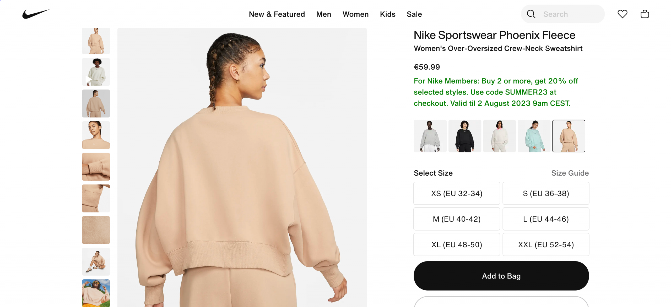Click the Kids navigation tab
671x307 pixels.
point(388,14)
